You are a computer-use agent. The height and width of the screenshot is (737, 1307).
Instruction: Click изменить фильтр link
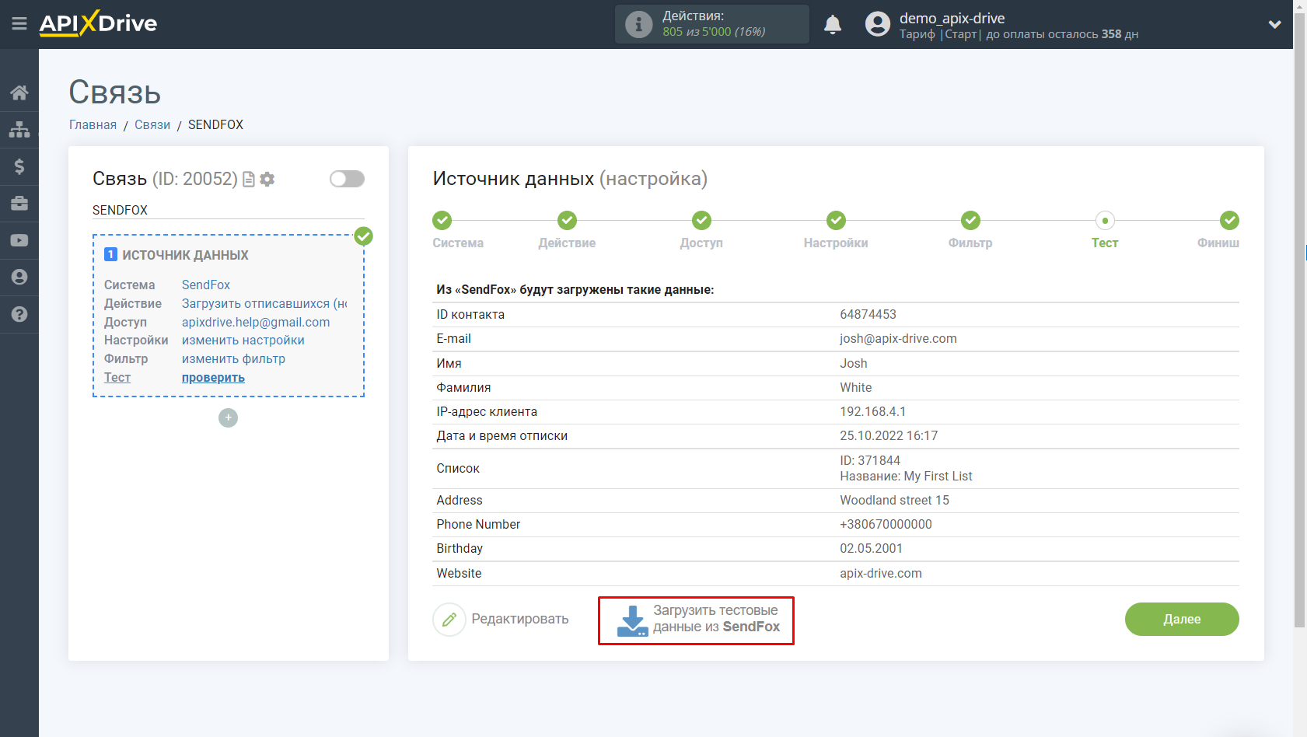[233, 358]
